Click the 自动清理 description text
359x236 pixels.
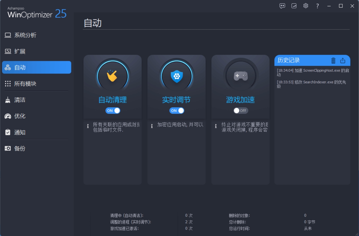pyautogui.click(x=116, y=127)
